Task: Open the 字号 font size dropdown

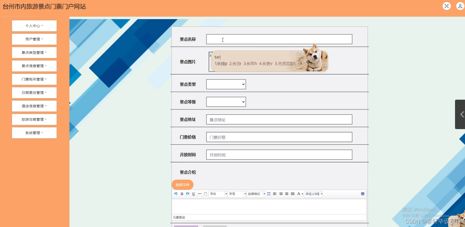Action: click(x=237, y=194)
